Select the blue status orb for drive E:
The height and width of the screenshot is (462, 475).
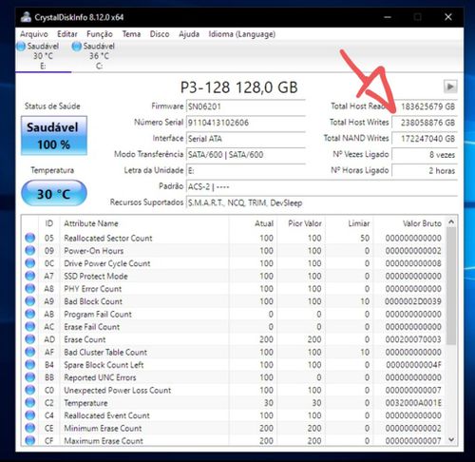tap(21, 47)
